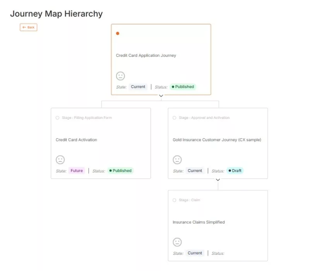Click the mood icon on Gold Insurance Customer Journey card

coord(177,160)
